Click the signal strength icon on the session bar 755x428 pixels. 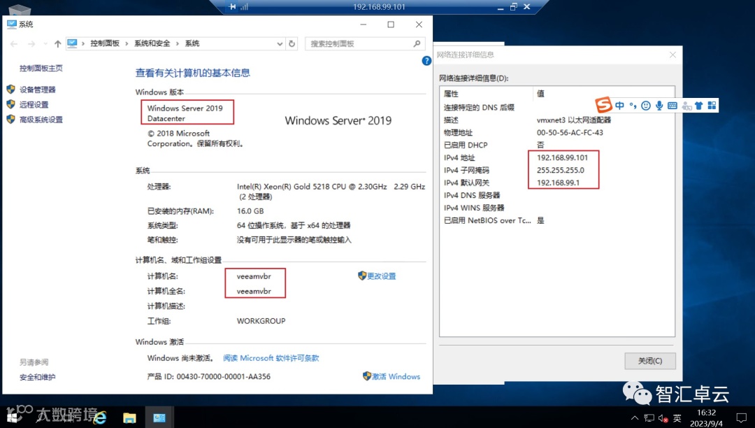point(244,7)
